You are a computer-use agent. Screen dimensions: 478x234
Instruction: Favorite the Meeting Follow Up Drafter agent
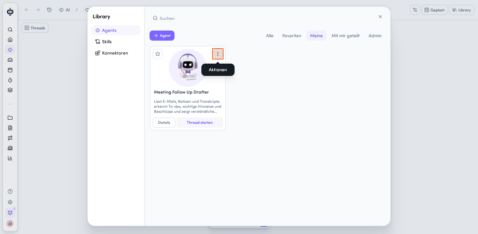158,54
